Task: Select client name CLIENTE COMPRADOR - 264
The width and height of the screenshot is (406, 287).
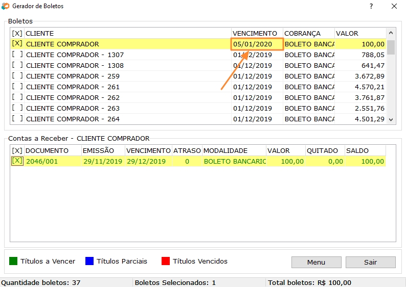Action: point(73,119)
